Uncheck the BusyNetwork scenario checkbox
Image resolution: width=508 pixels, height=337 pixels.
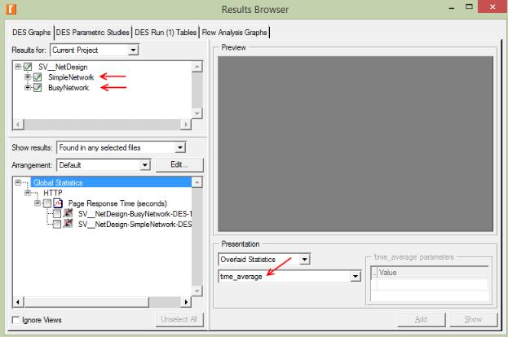pyautogui.click(x=38, y=88)
